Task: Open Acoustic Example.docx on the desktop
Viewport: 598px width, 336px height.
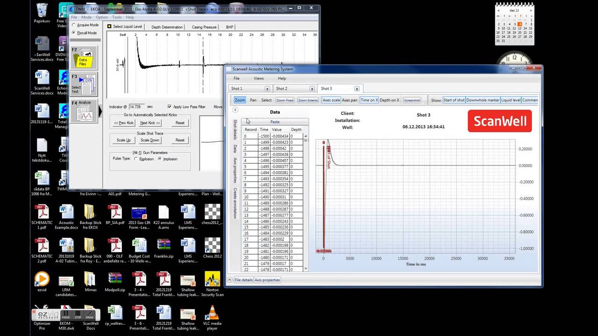Action: [x=66, y=217]
